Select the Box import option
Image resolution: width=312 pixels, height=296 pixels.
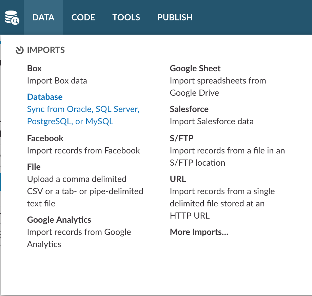tap(34, 68)
